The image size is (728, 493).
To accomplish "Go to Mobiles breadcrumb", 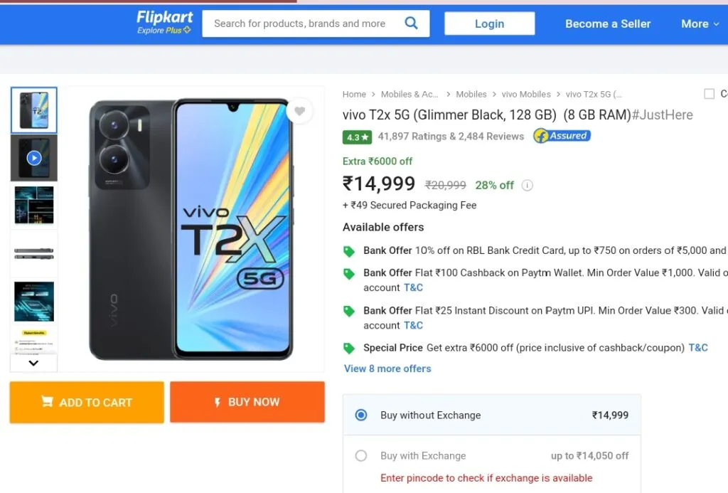I will [471, 95].
